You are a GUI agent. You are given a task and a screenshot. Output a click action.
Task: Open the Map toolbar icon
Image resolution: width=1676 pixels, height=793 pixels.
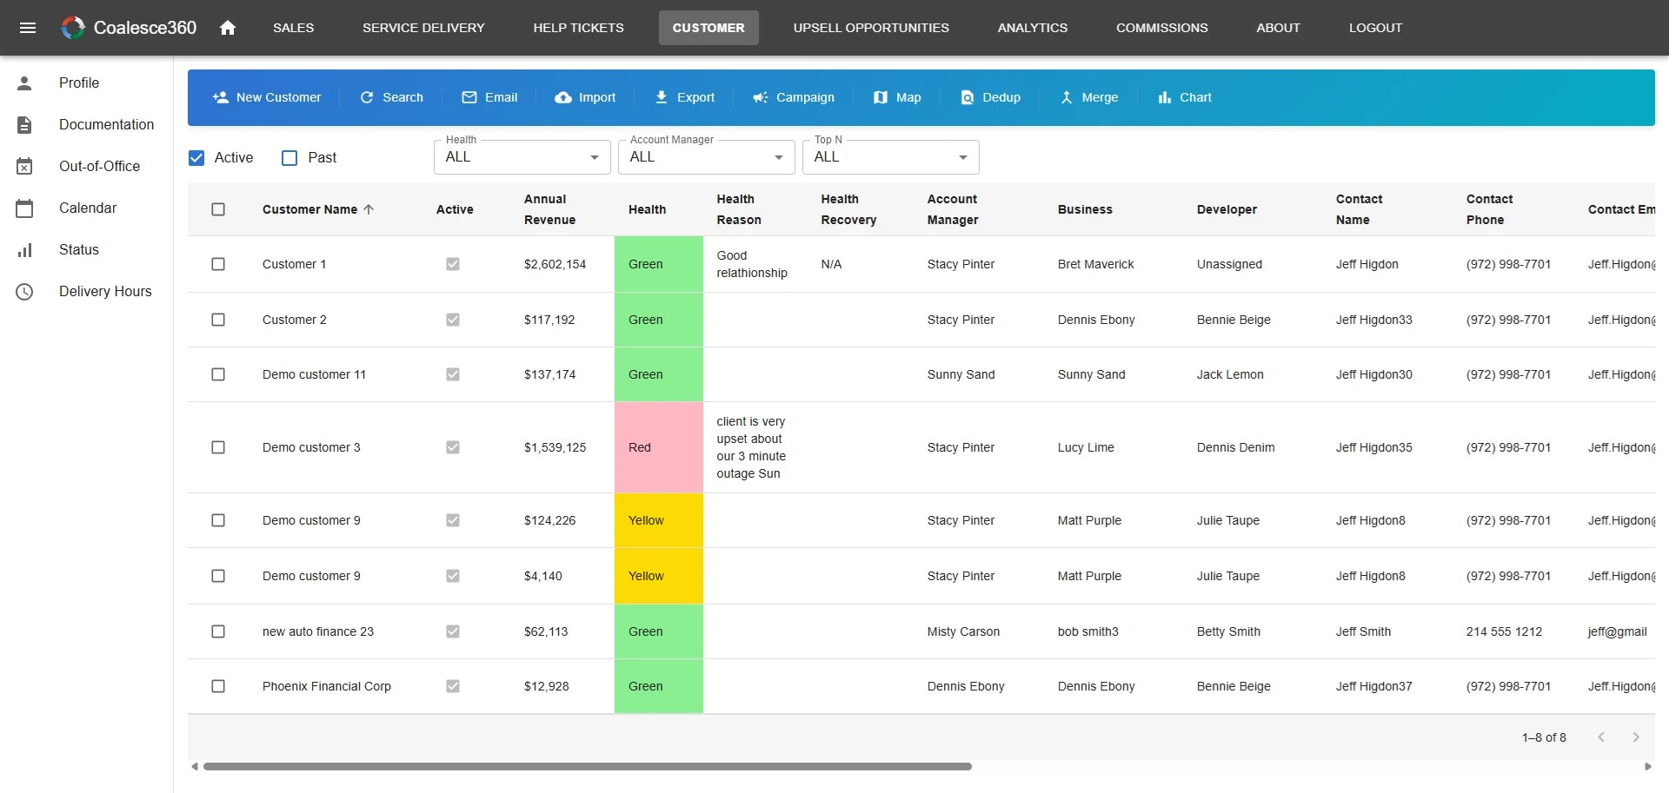881,97
